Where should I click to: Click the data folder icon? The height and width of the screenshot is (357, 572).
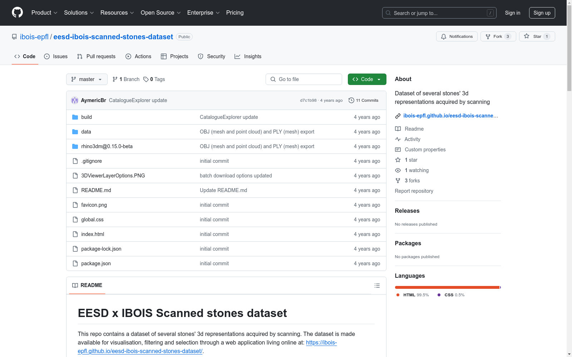tap(75, 132)
